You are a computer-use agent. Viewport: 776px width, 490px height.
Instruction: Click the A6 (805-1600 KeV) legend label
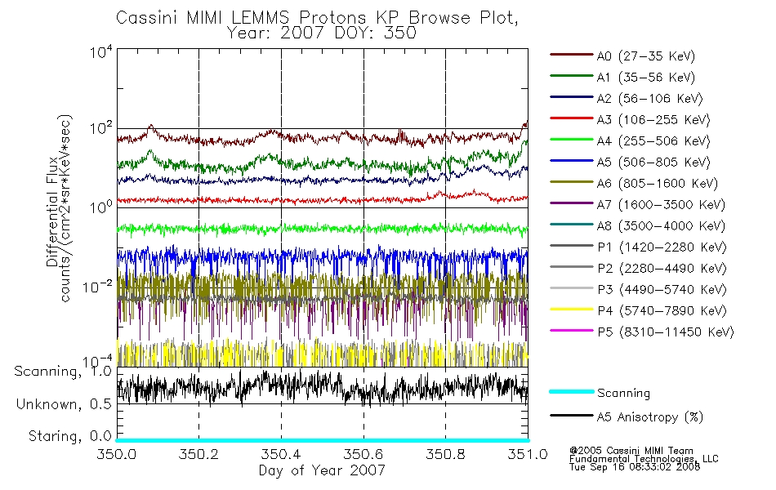(658, 184)
